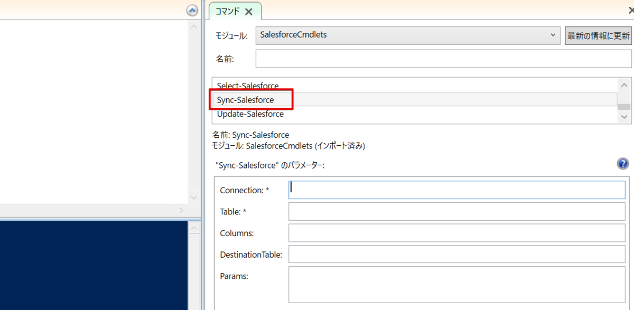
Task: Open the モジュール dropdown showing SalesforceCmdlets
Action: click(x=408, y=35)
